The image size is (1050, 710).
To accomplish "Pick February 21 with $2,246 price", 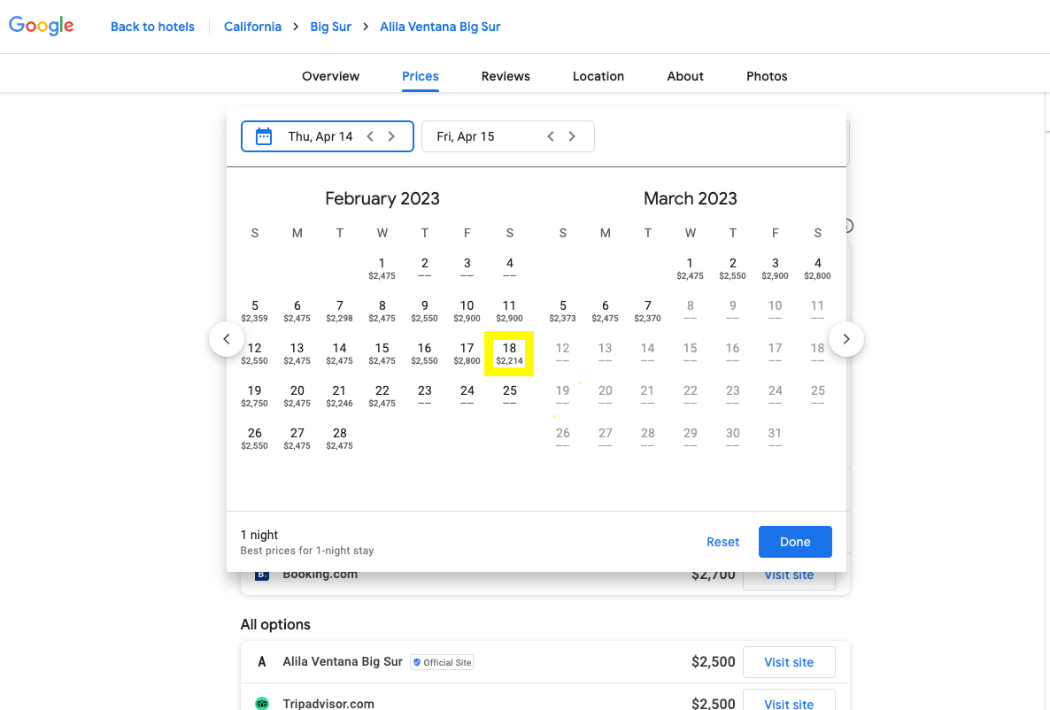I will (x=339, y=396).
